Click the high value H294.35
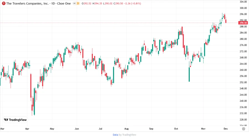The height and width of the screenshot is (138, 249). click(x=97, y=3)
